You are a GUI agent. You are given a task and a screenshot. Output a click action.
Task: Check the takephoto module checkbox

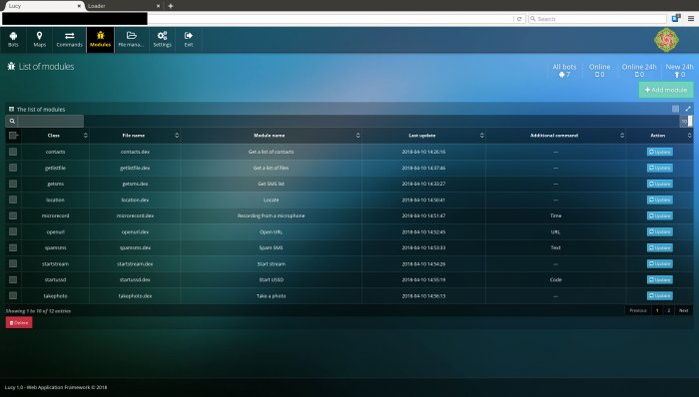point(13,296)
